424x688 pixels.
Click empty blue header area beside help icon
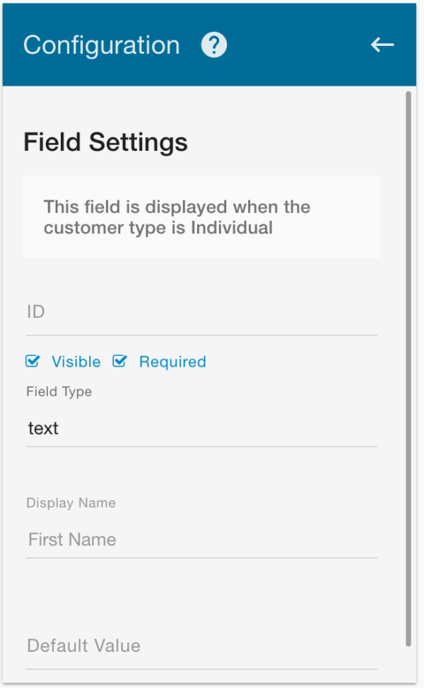[x=298, y=45]
